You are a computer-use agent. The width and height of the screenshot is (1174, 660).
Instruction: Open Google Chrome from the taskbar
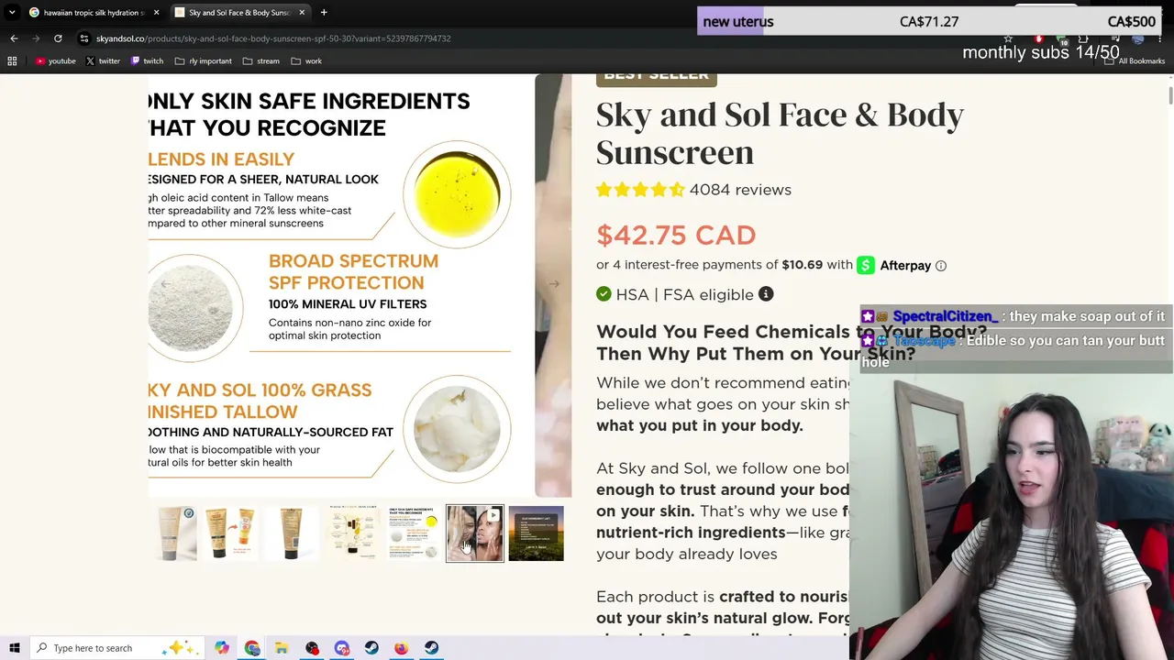coord(252,648)
